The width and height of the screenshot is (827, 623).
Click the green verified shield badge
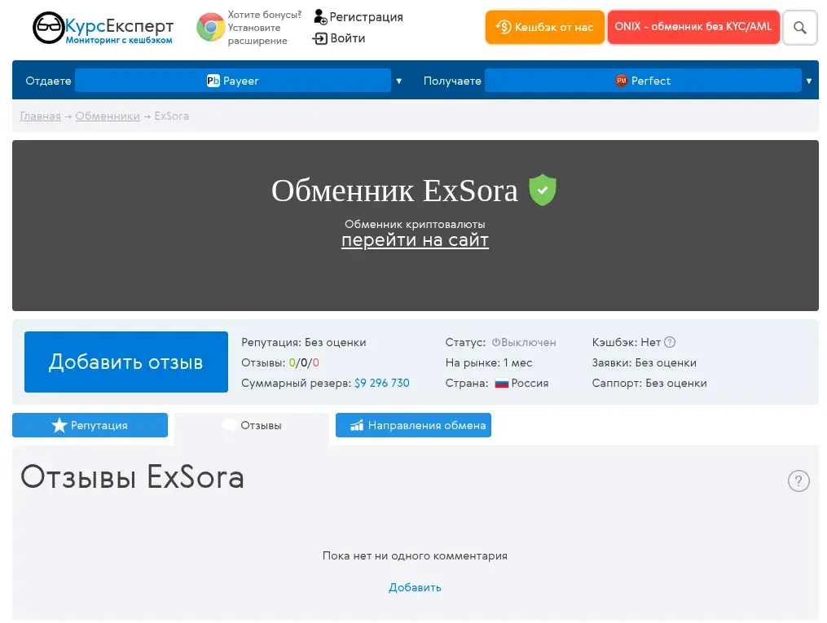542,190
